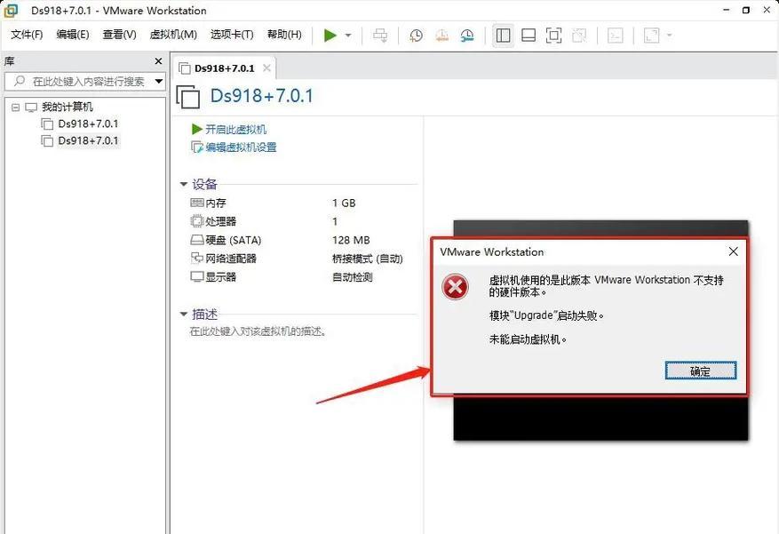Collapse the 我的计算机 tree node

15,108
